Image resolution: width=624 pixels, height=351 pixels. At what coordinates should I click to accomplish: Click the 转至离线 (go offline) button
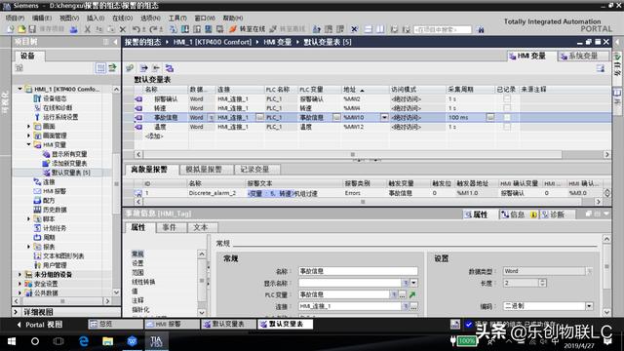[288, 28]
